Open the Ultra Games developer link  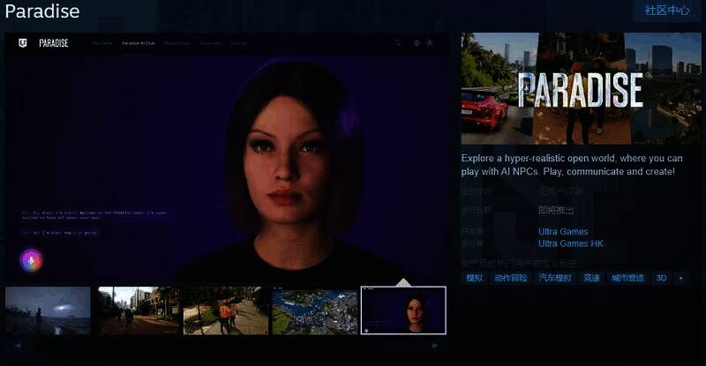563,232
